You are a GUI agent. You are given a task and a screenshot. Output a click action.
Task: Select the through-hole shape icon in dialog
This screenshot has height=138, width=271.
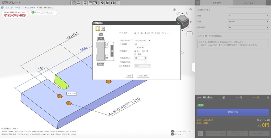click(x=98, y=29)
